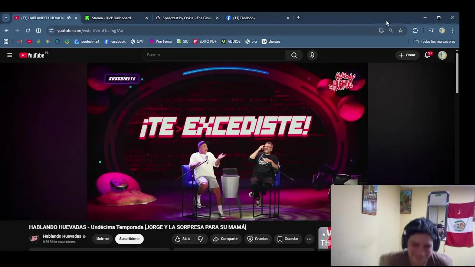Open the YouTube hamburger guide menu
Screen dimensions: 475x267
[10, 55]
